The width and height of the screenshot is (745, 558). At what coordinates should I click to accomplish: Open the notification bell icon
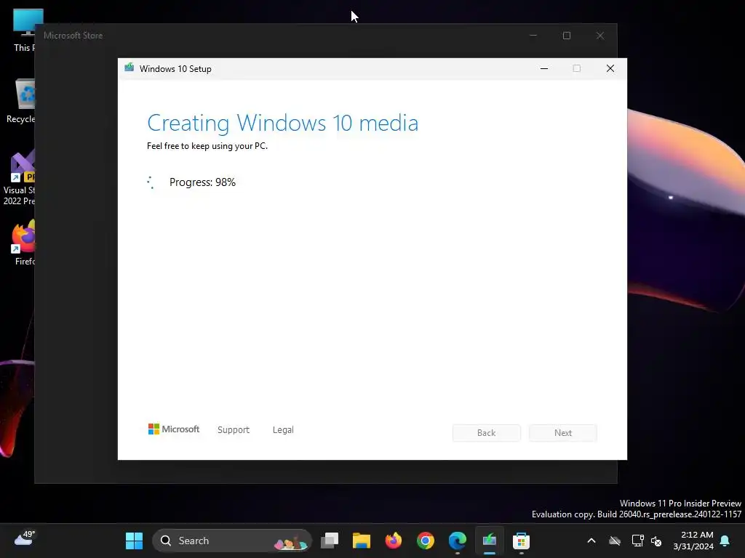[x=725, y=541]
